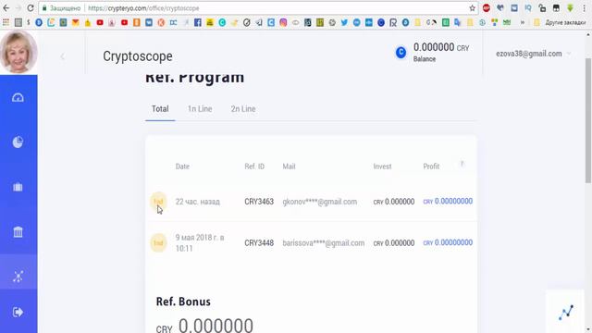Click profit value in the gkonov row
The height and width of the screenshot is (333, 592).
coord(448,202)
